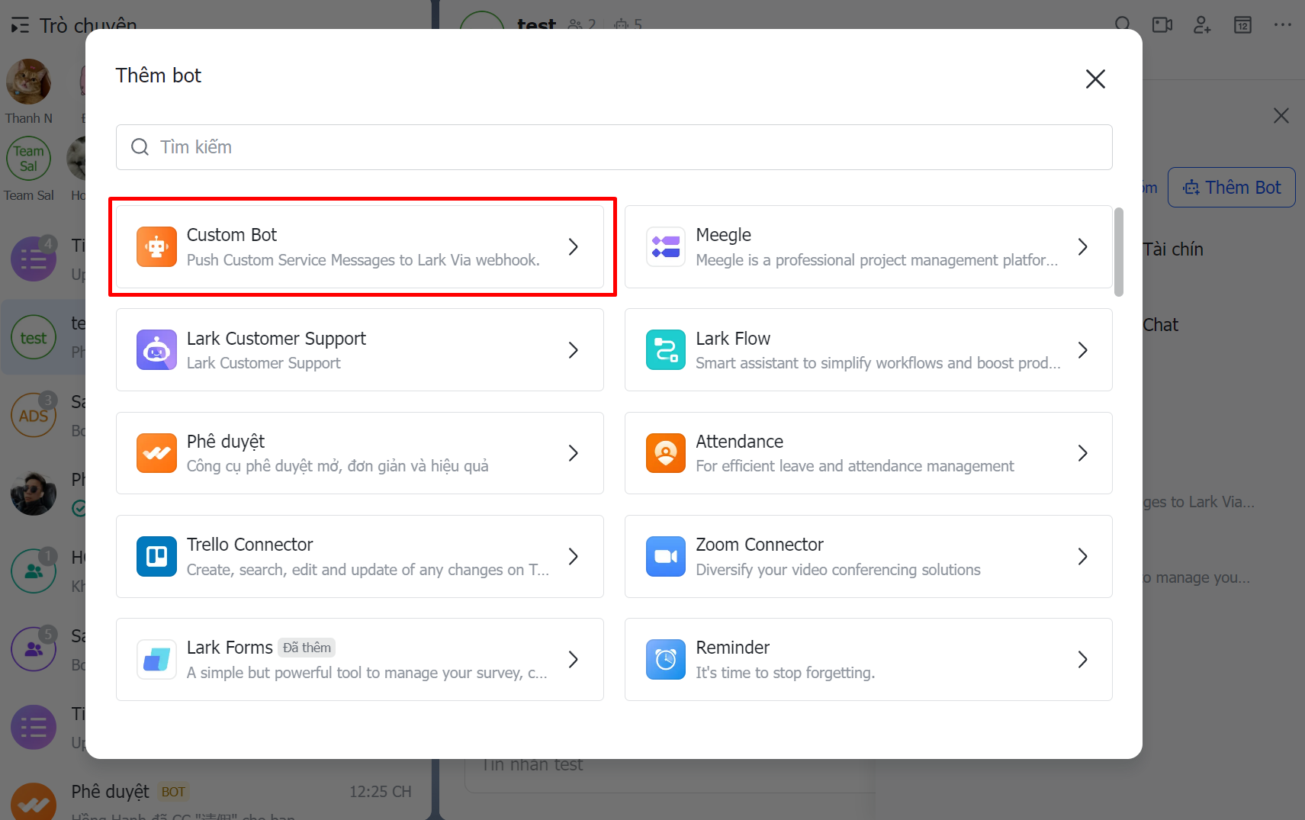Click the Lark Forms icon
Image resolution: width=1305 pixels, height=820 pixels.
tap(156, 660)
